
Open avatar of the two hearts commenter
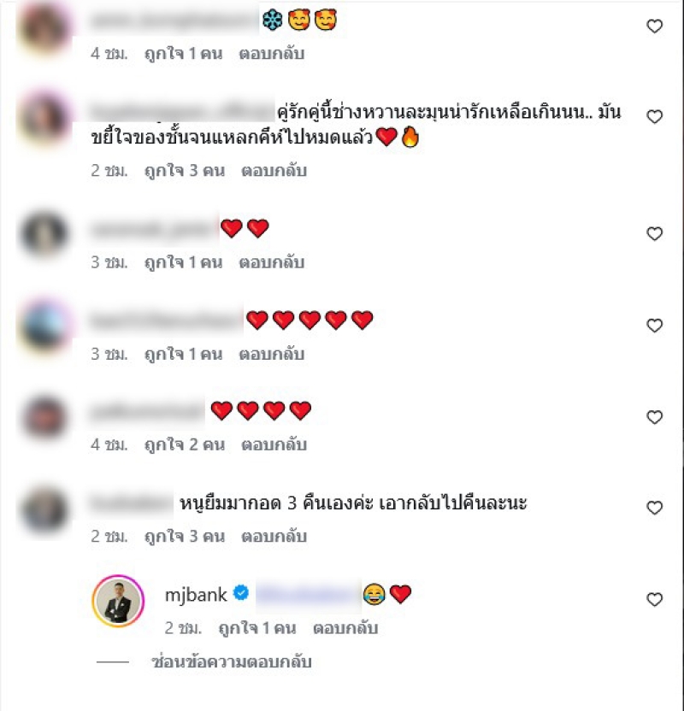44,234
